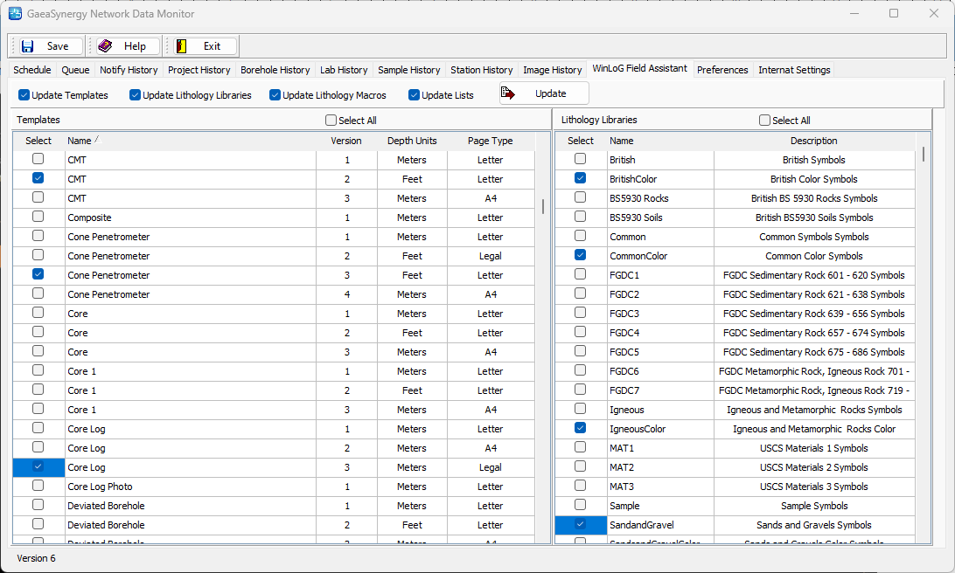The width and height of the screenshot is (955, 573).
Task: Check Deviated Borehole version 2 checkbox
Action: click(x=38, y=524)
